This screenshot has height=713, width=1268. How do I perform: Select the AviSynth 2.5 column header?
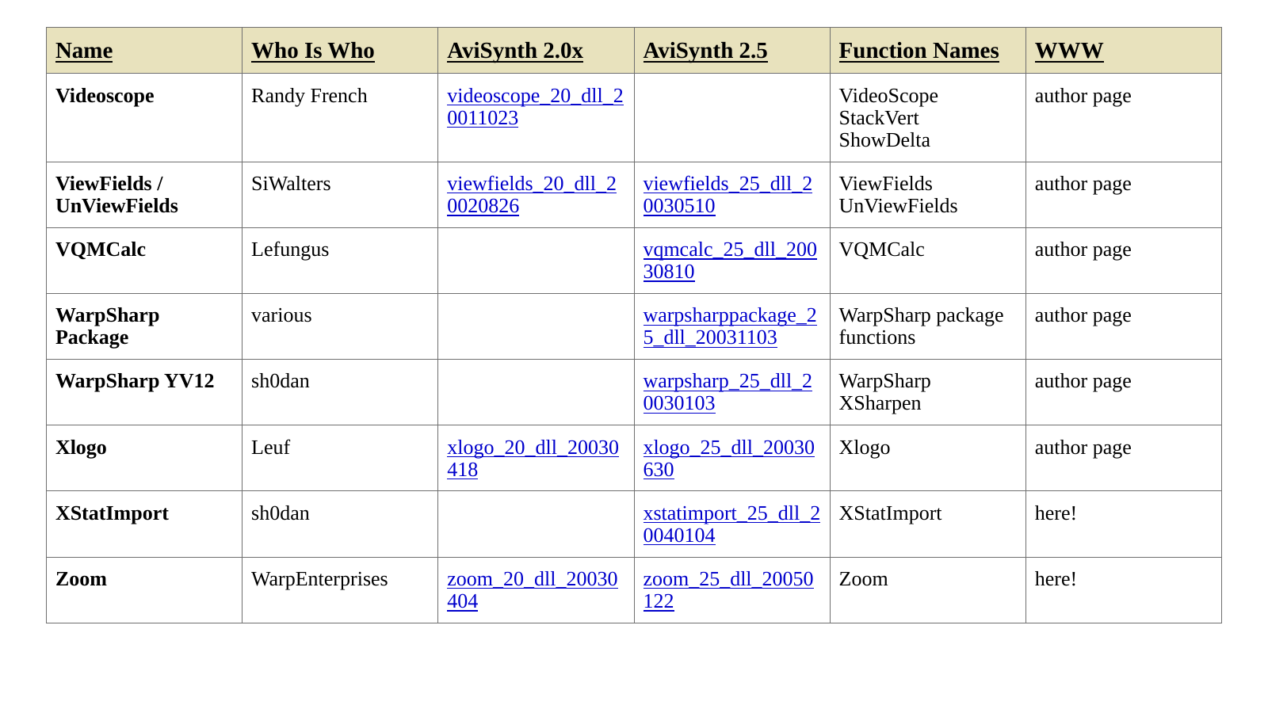tap(705, 51)
